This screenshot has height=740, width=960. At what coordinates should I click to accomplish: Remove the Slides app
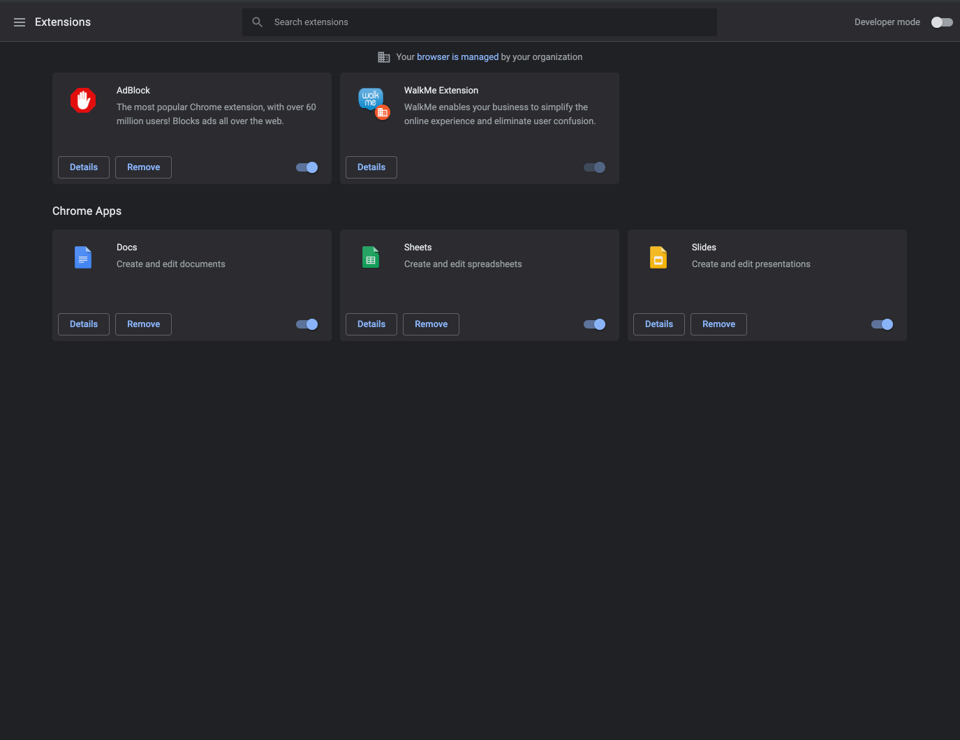[718, 324]
